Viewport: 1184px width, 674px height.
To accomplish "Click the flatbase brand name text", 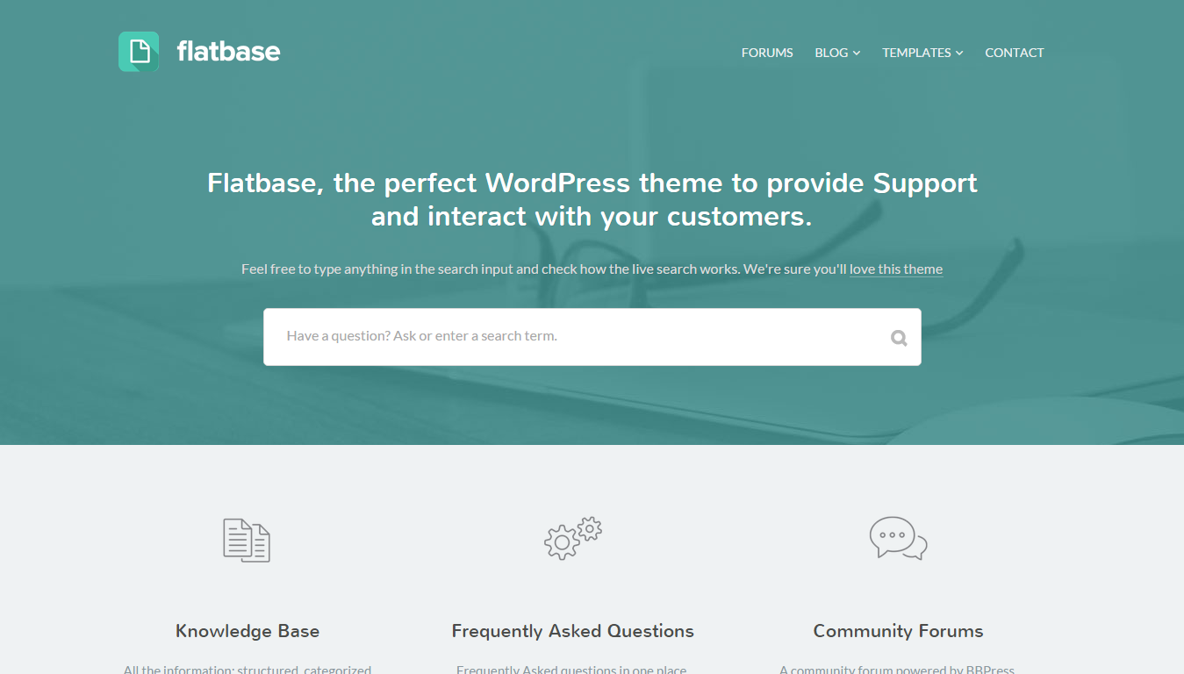I will tap(228, 52).
